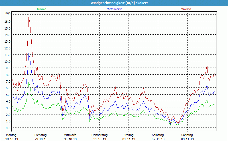Click the '11,0' y-axis value

pos(7,55)
